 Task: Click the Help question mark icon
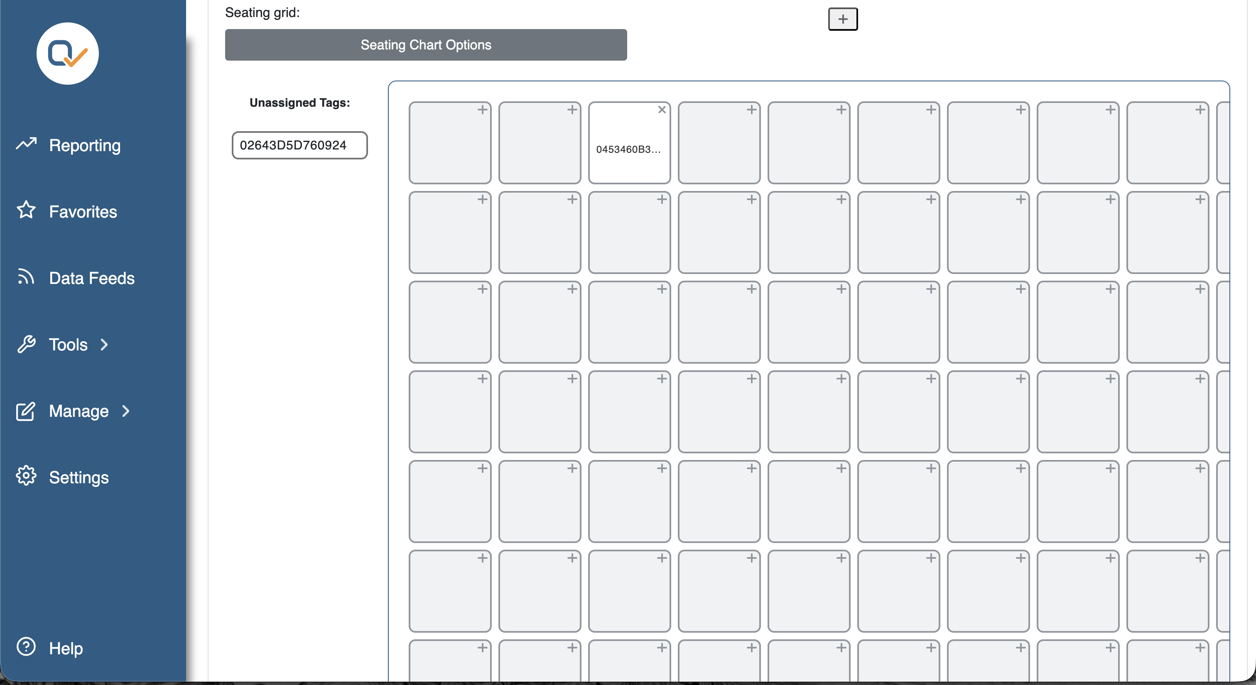click(x=26, y=646)
